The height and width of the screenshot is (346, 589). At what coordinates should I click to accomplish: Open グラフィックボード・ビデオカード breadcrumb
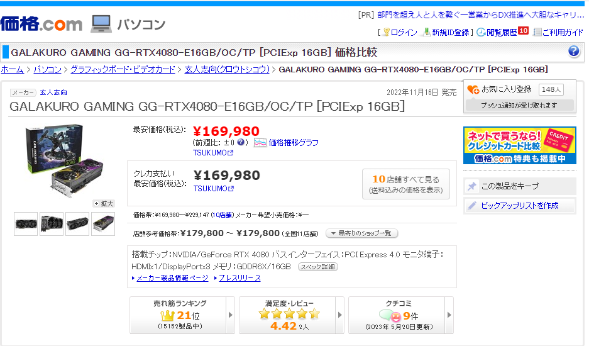[x=123, y=70]
